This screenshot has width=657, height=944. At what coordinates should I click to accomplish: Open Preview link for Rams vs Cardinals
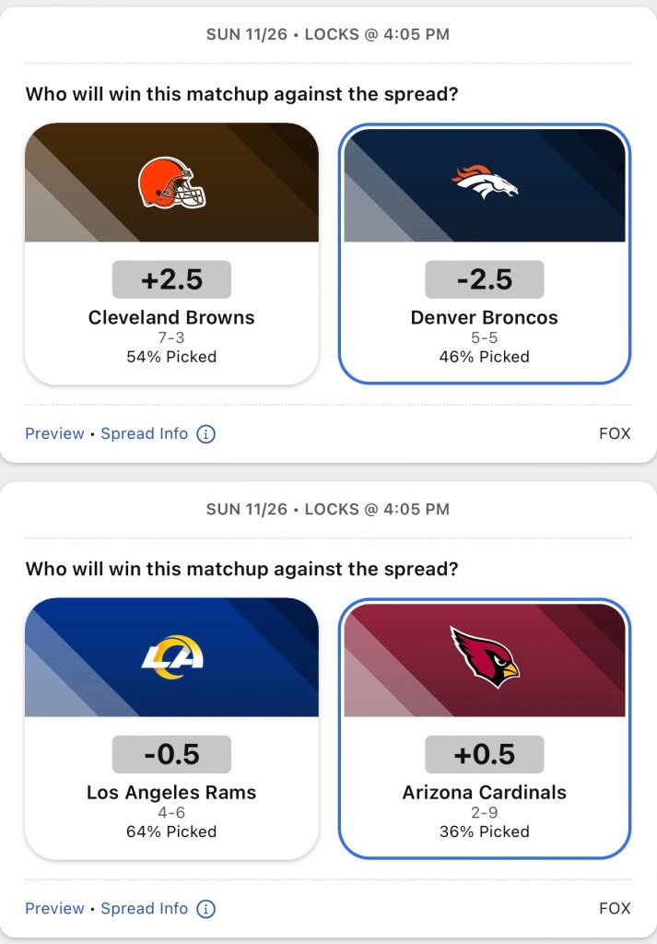[54, 908]
